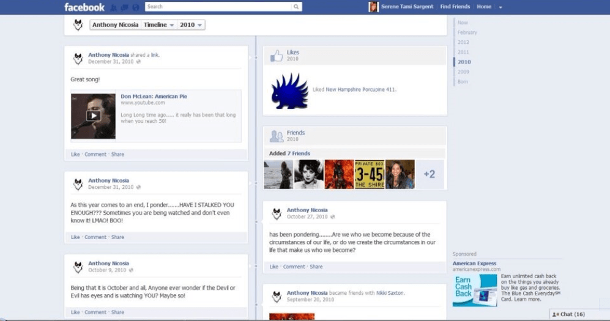Click the Facebook search field
Image resolution: width=610 pixels, height=321 pixels.
(218, 7)
